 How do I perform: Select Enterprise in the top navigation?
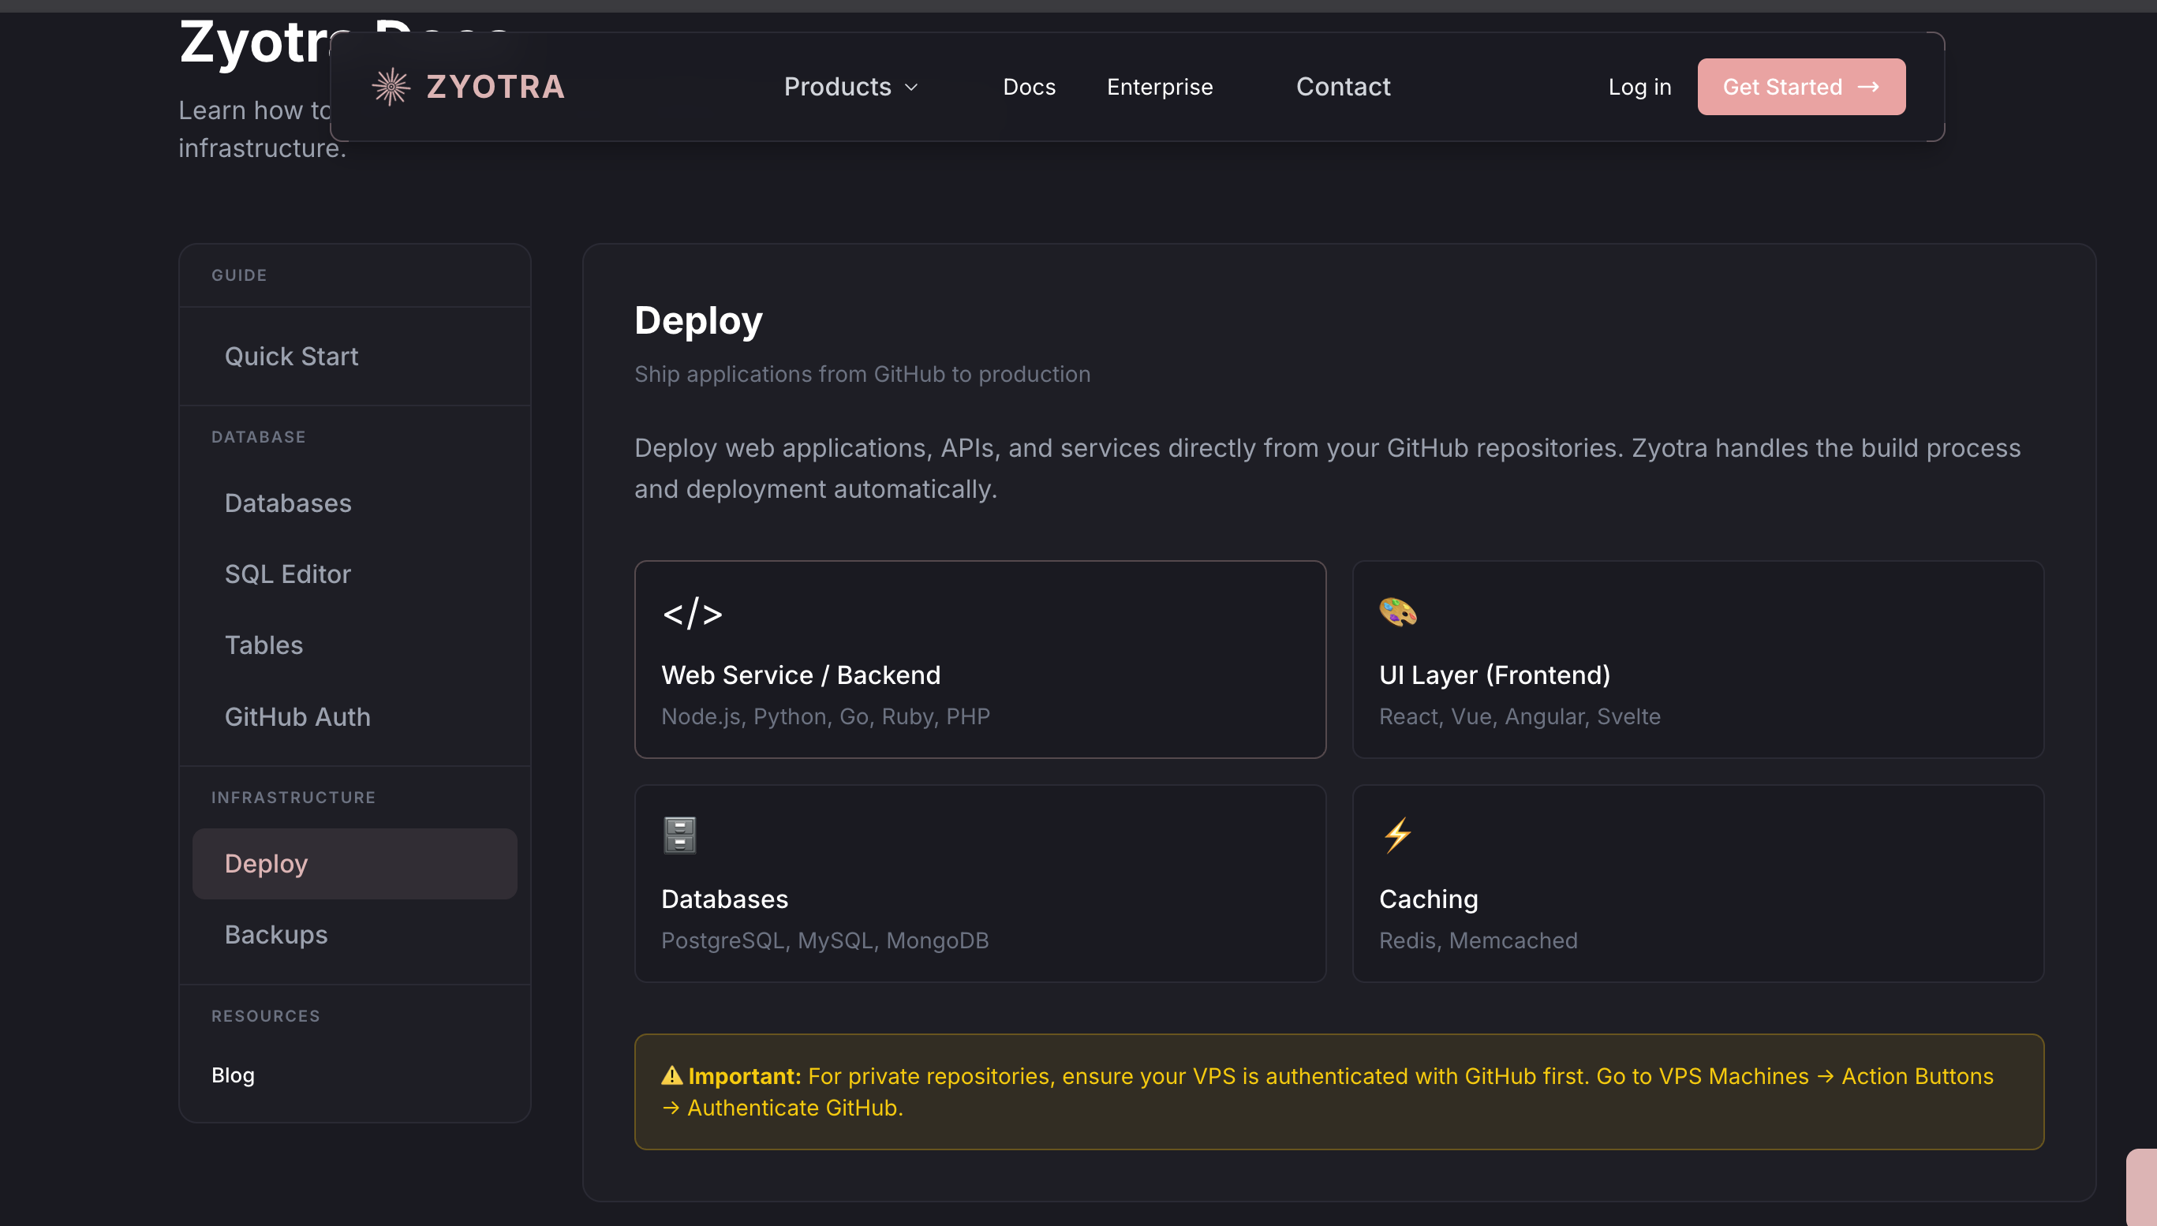pyautogui.click(x=1159, y=87)
